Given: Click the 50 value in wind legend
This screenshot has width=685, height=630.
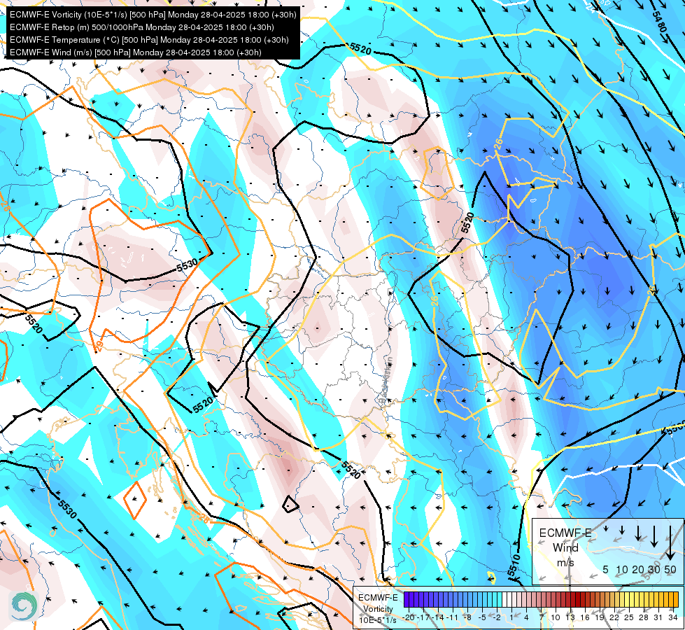Looking at the screenshot, I should pos(670,570).
